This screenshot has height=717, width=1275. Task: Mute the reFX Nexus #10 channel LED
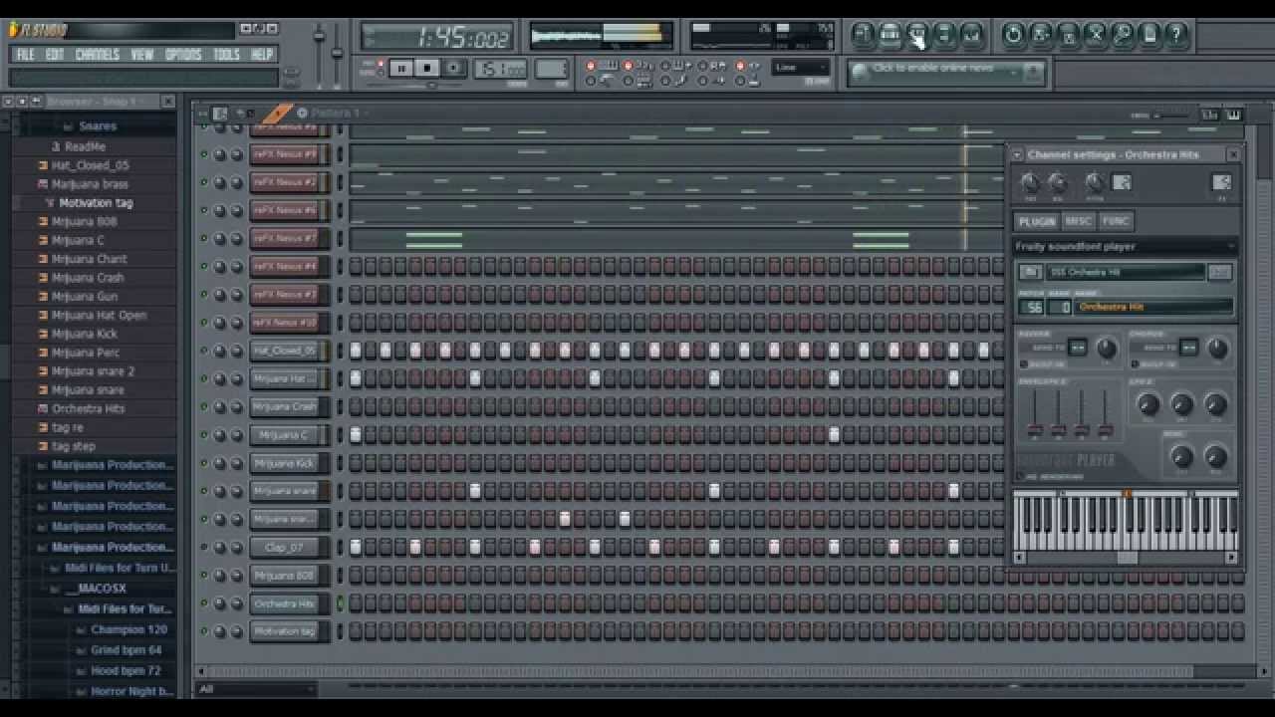click(204, 323)
